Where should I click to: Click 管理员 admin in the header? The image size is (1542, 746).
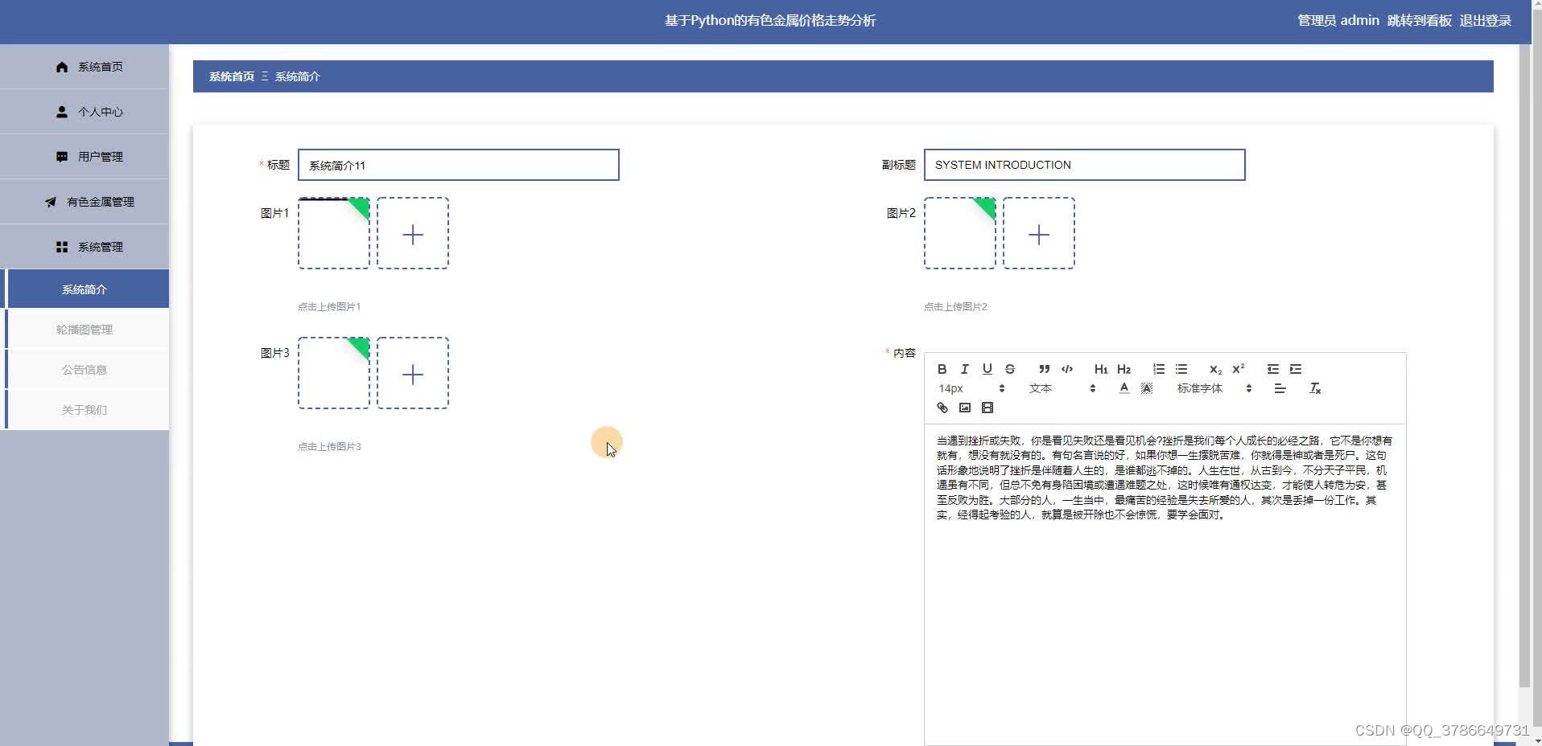(x=1338, y=21)
